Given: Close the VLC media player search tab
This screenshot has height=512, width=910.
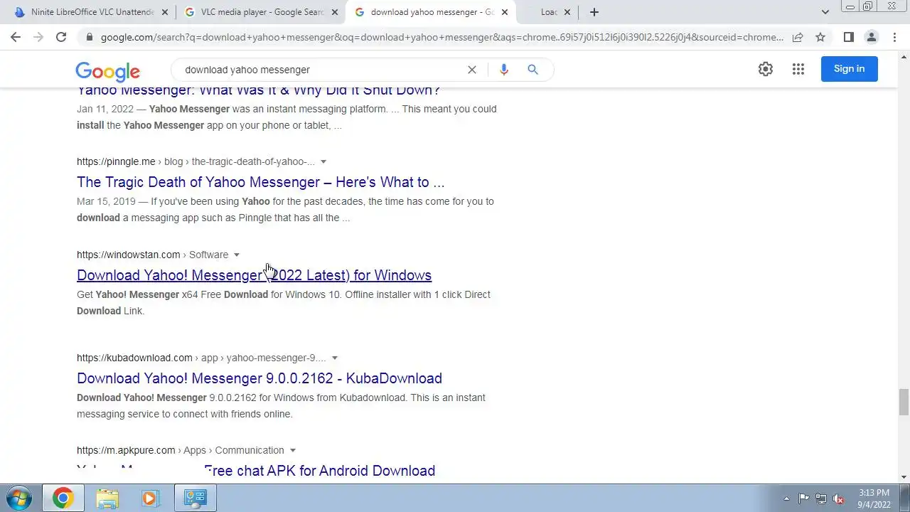Looking at the screenshot, I should click(x=335, y=12).
